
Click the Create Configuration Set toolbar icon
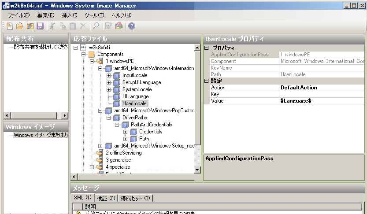pyautogui.click(x=119, y=26)
